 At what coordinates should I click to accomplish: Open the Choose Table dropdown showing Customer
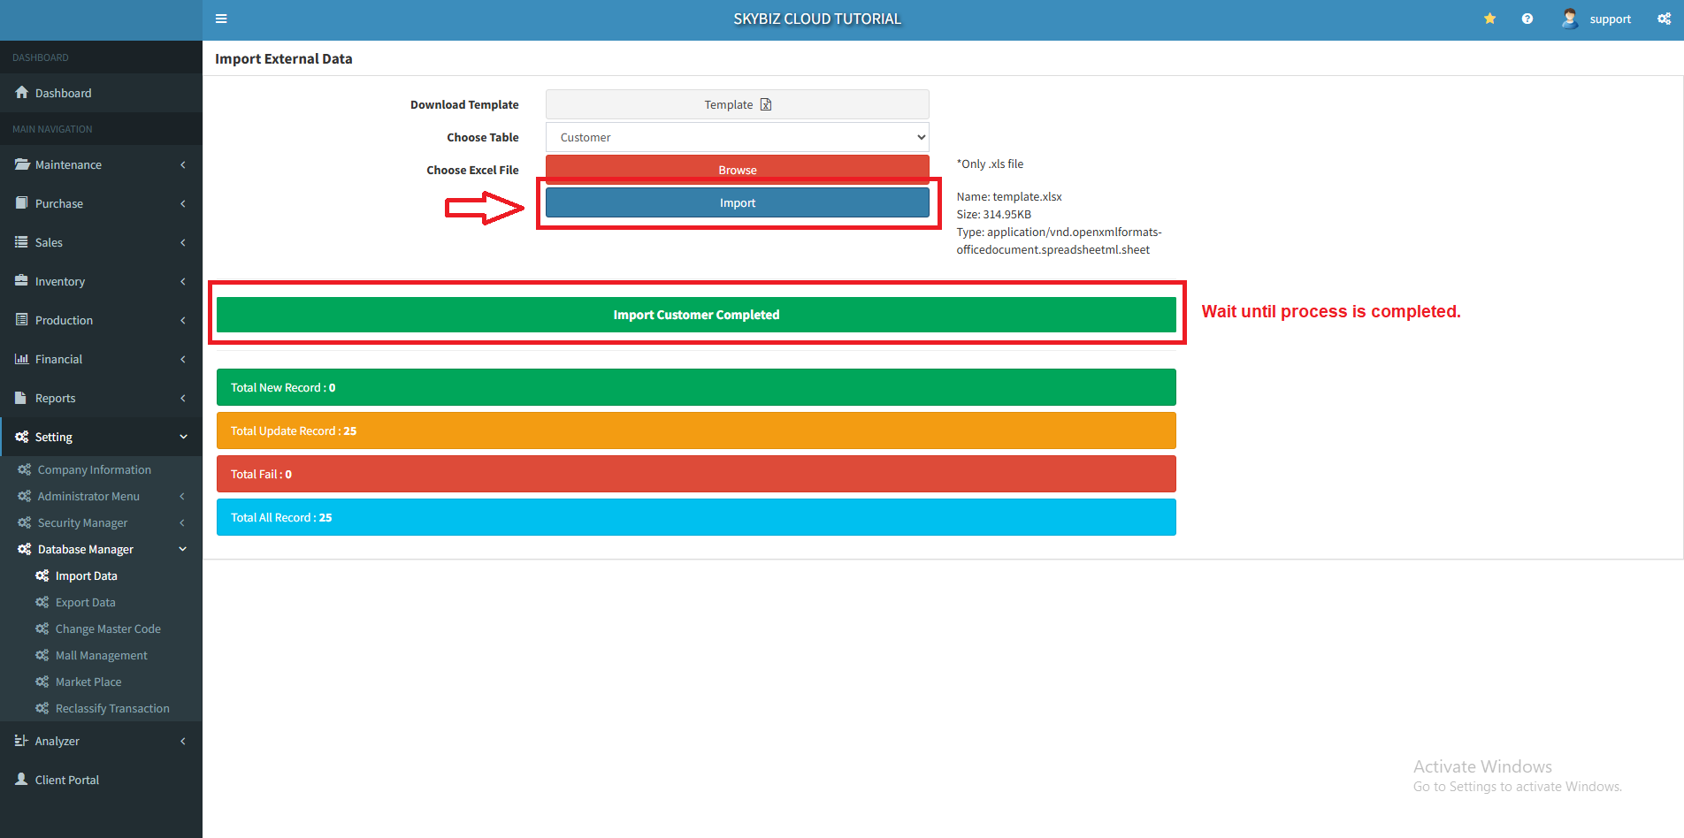tap(737, 137)
